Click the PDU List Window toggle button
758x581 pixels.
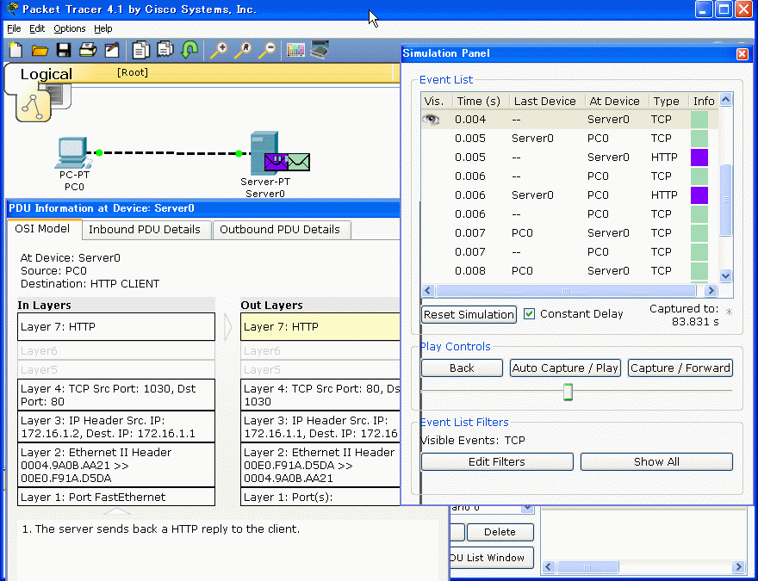[492, 558]
